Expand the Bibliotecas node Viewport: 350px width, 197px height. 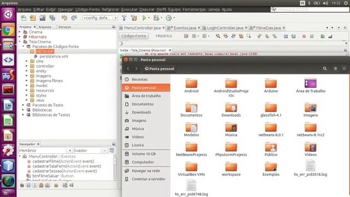(23, 110)
